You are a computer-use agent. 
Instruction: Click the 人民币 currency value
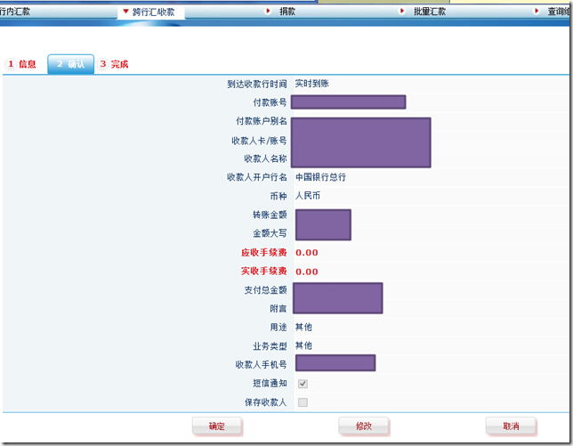308,196
